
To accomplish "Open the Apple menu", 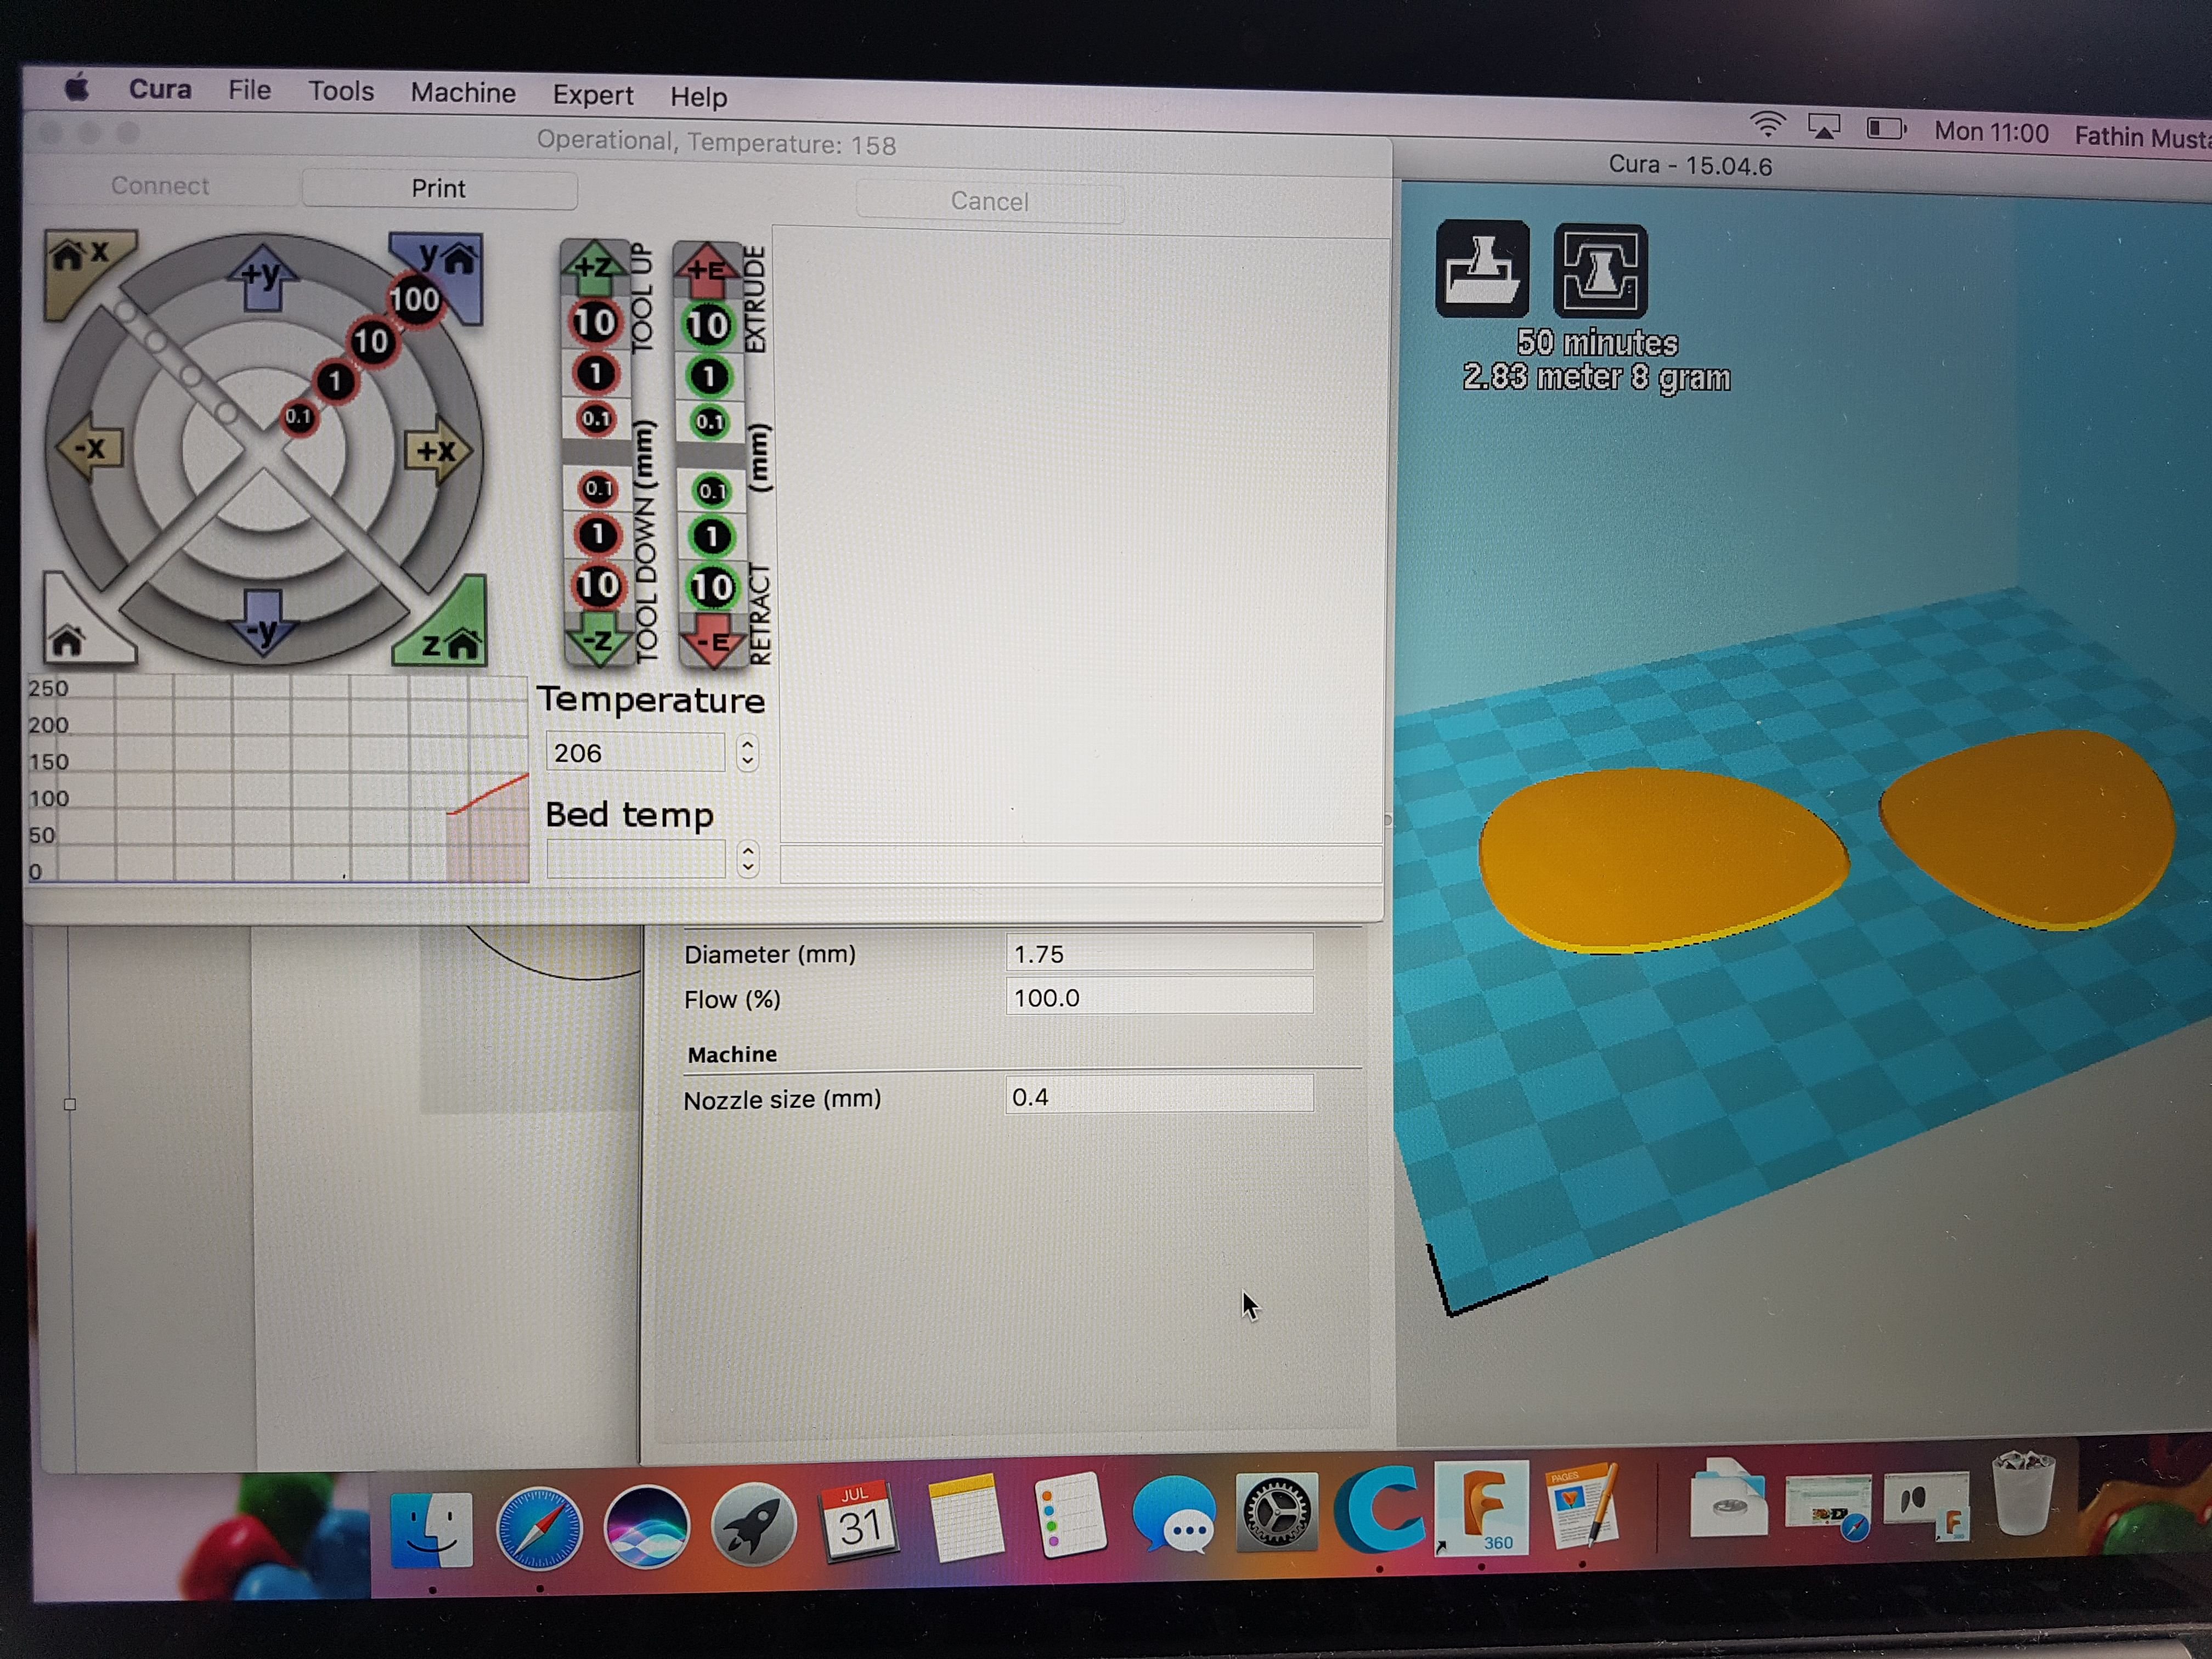I will click(x=77, y=87).
